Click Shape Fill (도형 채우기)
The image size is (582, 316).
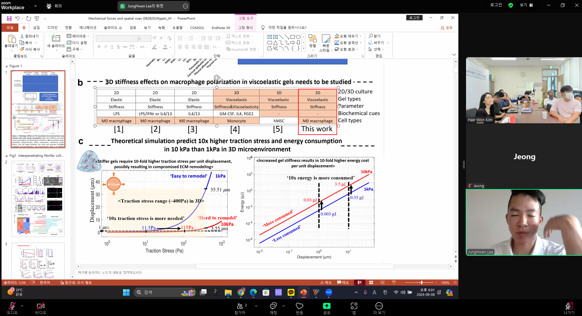pos(348,36)
